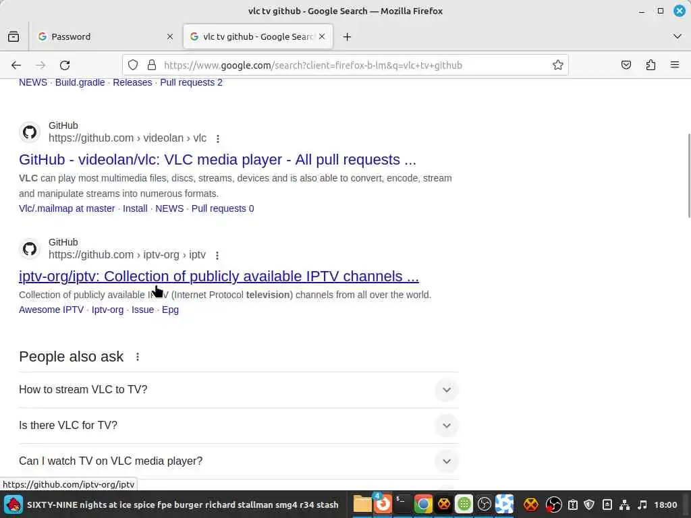Open NEWS sitelink under videolan result
The height and width of the screenshot is (518, 691).
pos(169,209)
